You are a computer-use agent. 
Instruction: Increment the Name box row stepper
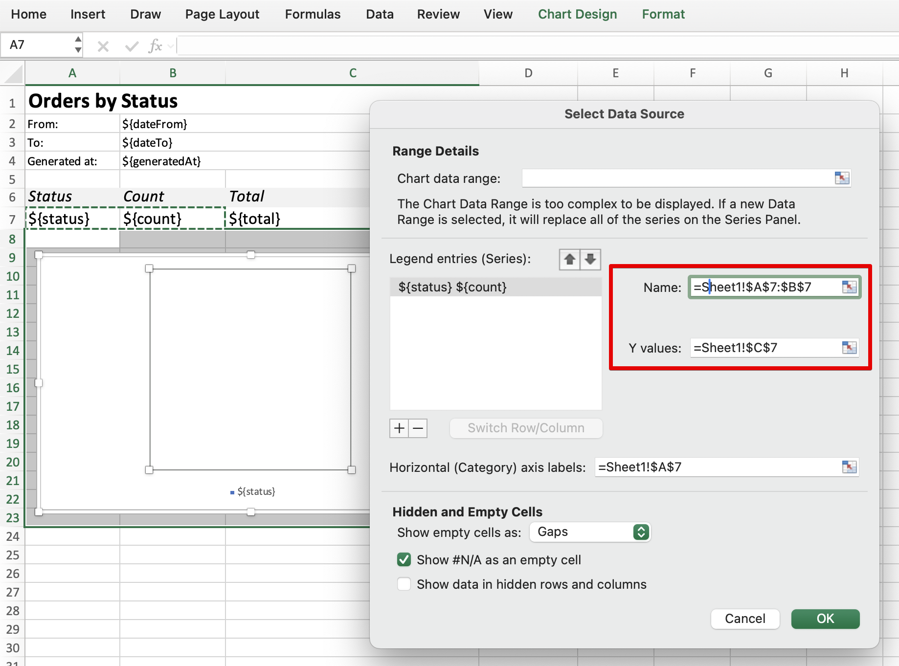(78, 39)
